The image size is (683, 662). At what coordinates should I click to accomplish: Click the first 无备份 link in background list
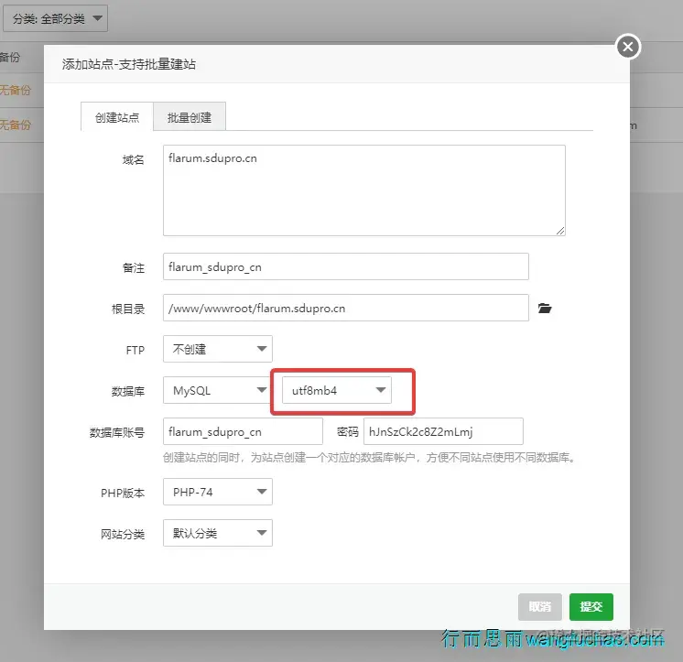(16, 90)
